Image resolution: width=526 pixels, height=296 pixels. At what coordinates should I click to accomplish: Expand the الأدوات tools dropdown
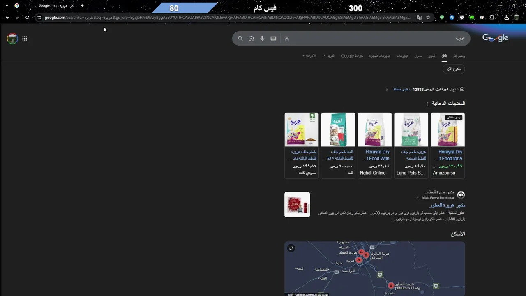pyautogui.click(x=309, y=56)
